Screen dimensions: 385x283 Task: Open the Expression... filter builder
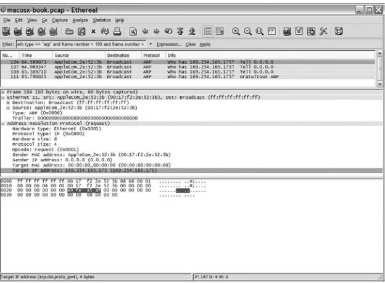170,44
